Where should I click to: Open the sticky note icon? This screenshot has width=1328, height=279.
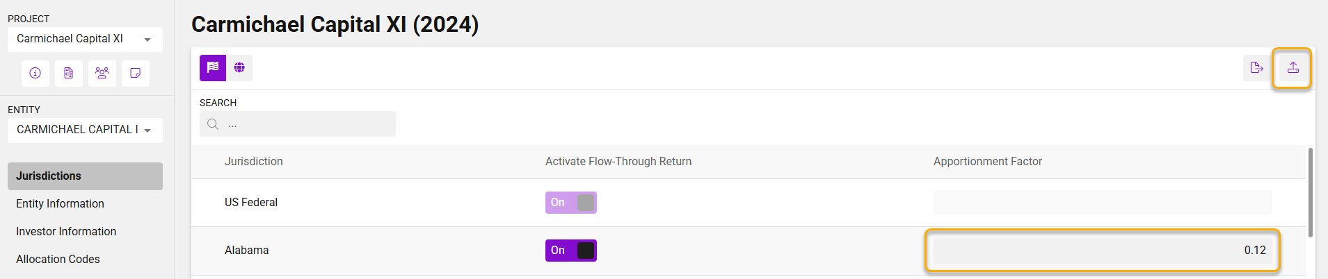pyautogui.click(x=136, y=73)
